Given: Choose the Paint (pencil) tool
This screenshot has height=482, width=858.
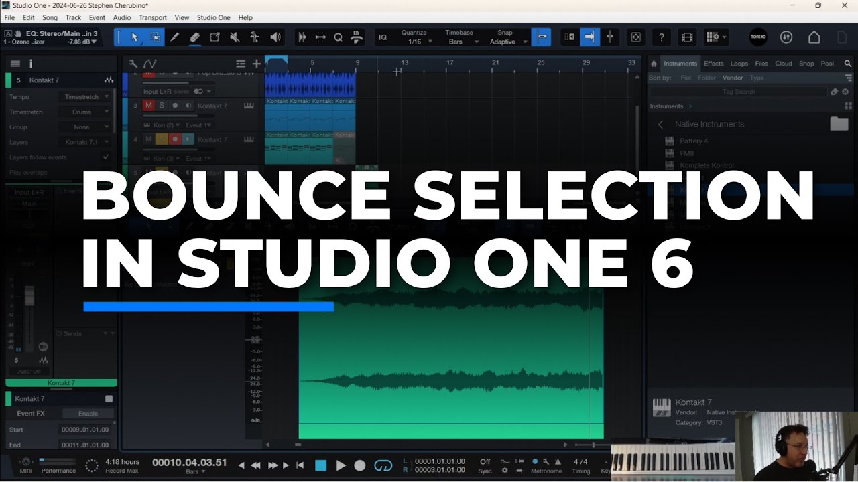Looking at the screenshot, I should (174, 37).
